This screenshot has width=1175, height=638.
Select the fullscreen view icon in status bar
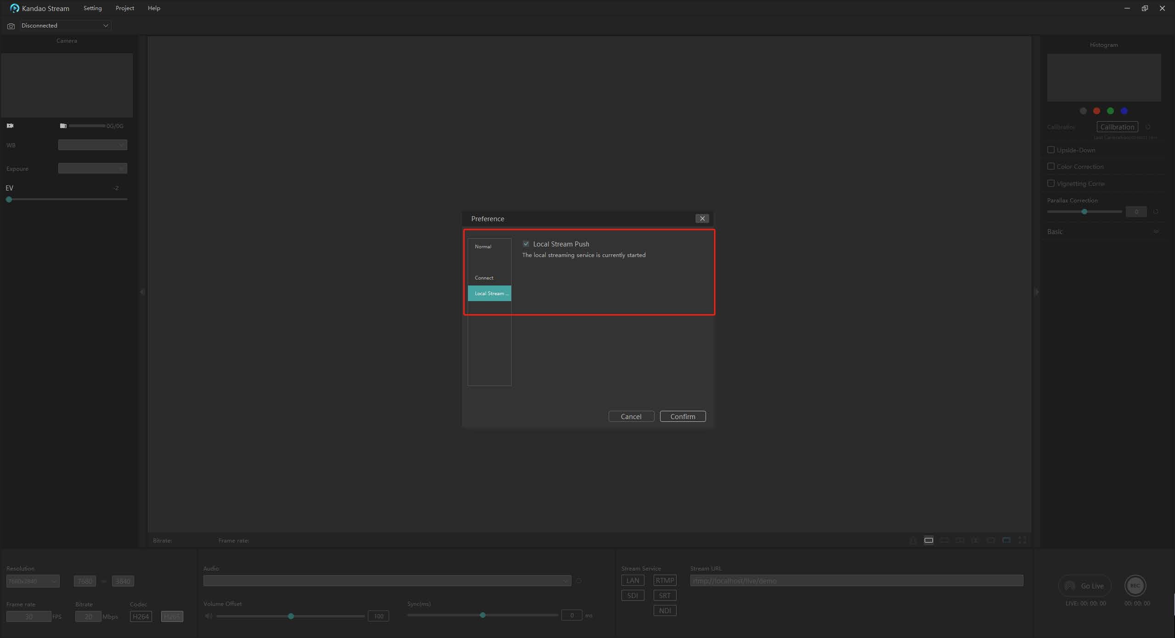click(x=1023, y=540)
